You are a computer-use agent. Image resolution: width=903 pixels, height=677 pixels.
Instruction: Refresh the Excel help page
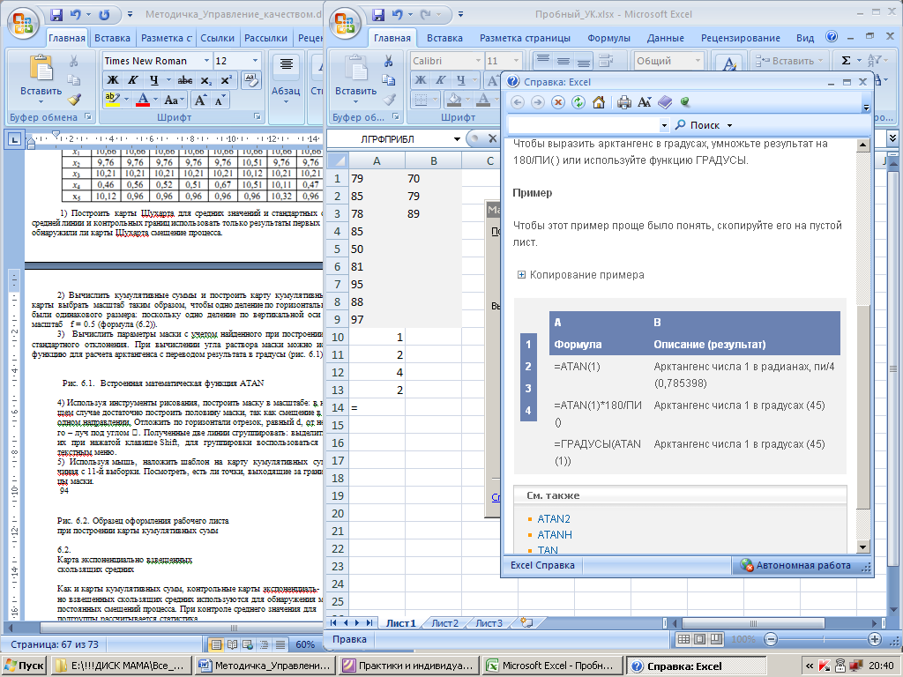pos(578,102)
